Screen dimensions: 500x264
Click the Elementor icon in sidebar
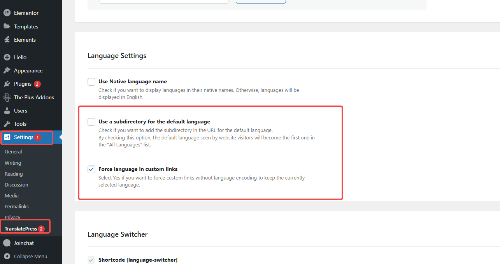coord(7,13)
